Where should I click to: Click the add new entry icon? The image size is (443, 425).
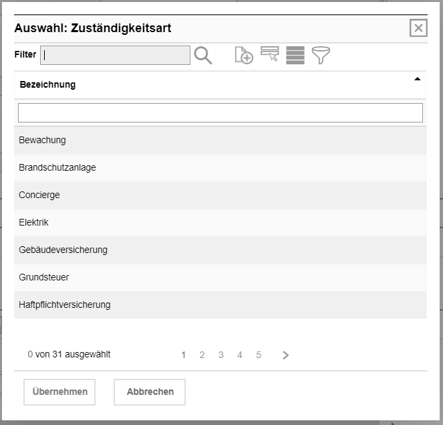244,56
